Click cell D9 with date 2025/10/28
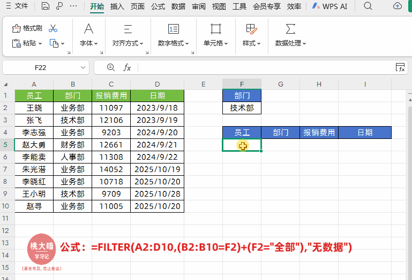Viewport: 412px width, 280px height. point(157,194)
